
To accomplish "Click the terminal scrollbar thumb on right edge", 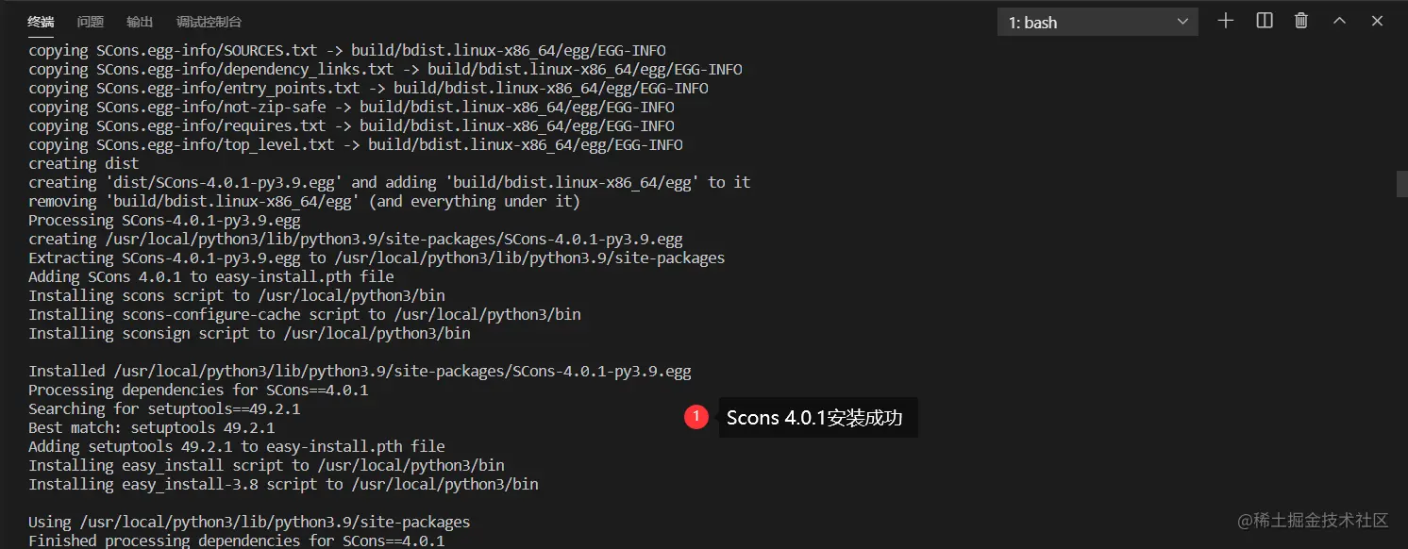I will tap(1401, 184).
